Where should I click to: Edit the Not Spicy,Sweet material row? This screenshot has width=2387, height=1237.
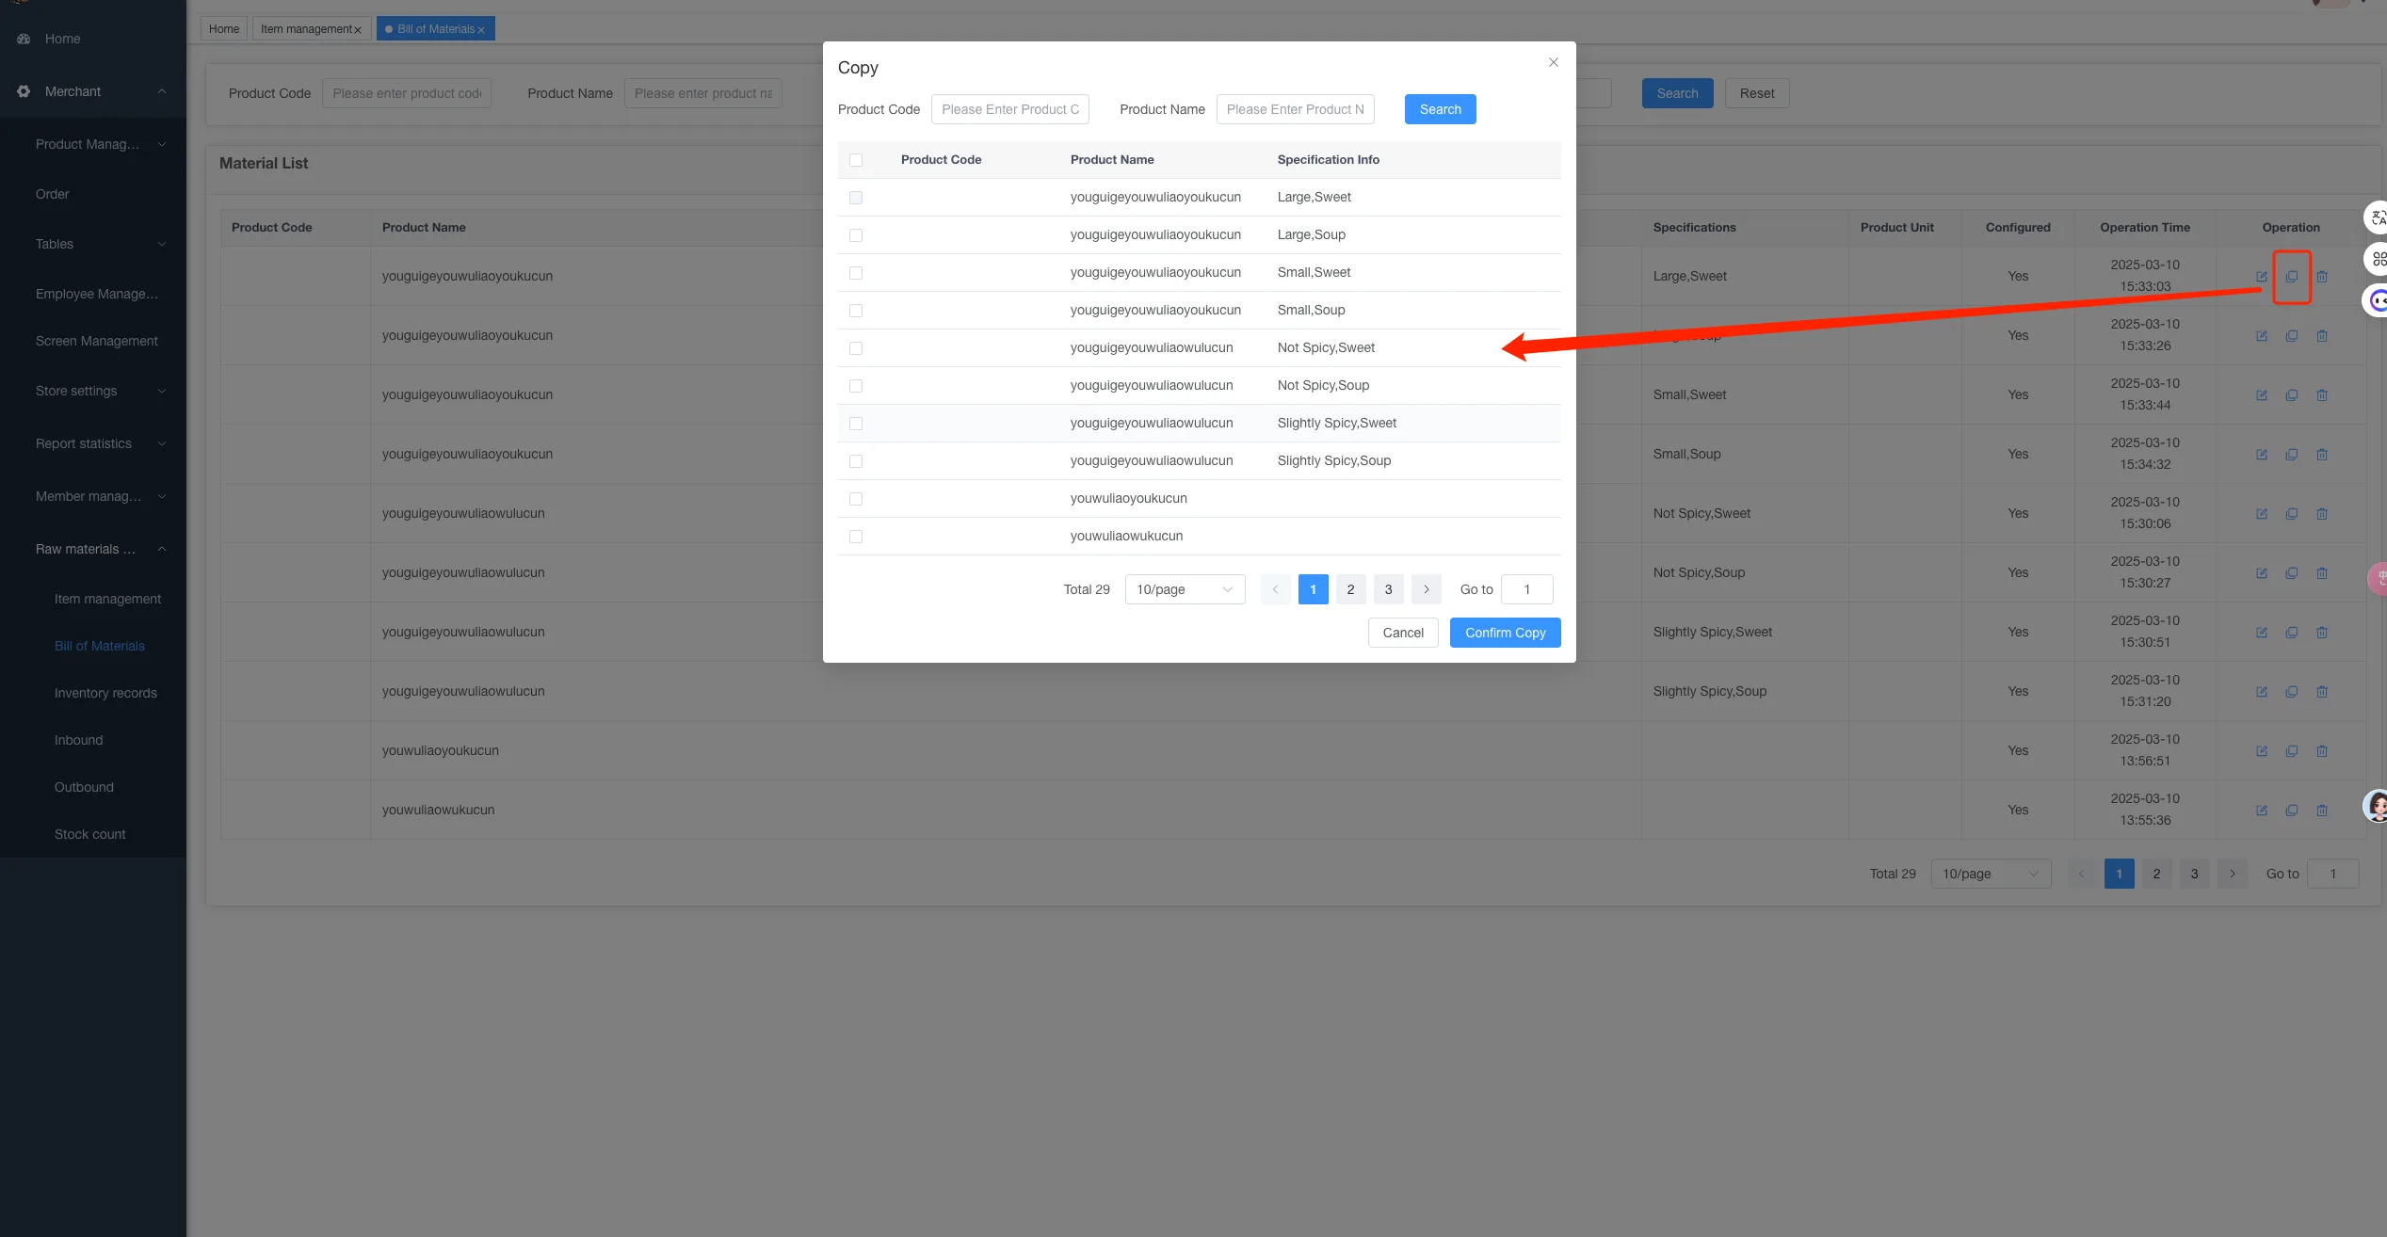pyautogui.click(x=2261, y=514)
